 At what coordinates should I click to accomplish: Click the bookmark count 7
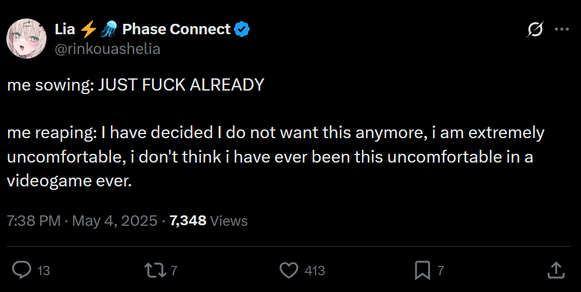pos(440,271)
